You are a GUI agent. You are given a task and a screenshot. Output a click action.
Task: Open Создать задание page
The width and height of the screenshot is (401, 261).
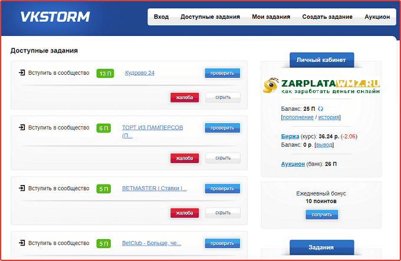[327, 17]
